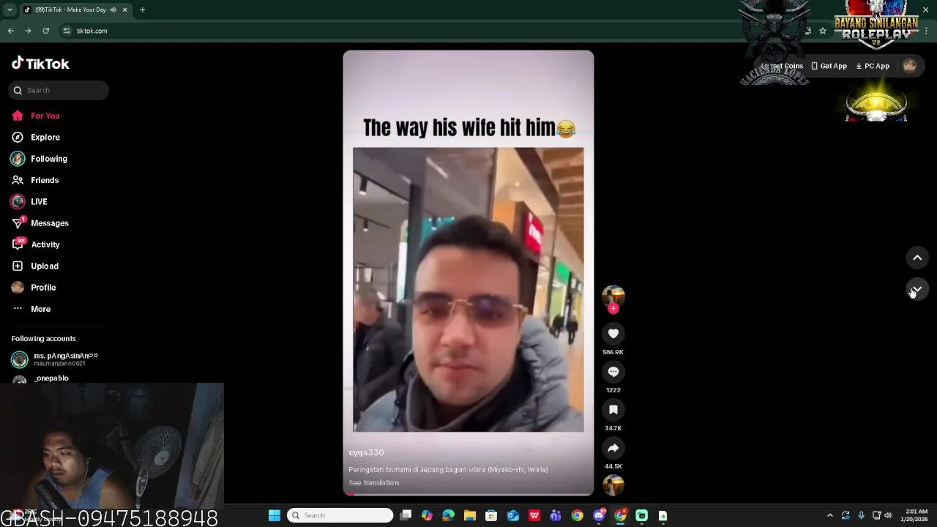Open the profile avatar in top bar
Image resolution: width=937 pixels, height=527 pixels.
tap(910, 66)
